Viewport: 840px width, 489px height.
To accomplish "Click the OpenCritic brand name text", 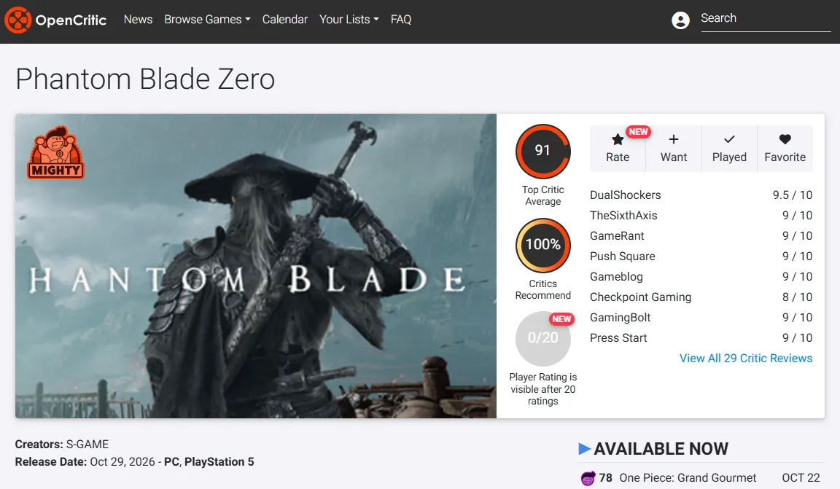I will [x=71, y=20].
